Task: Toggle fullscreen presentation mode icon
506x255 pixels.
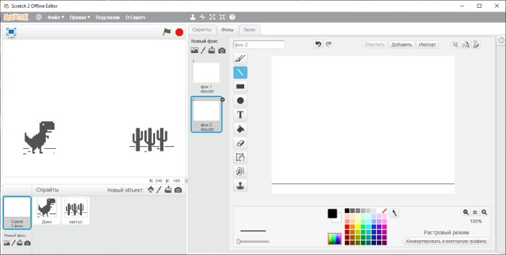Action: [x=11, y=31]
